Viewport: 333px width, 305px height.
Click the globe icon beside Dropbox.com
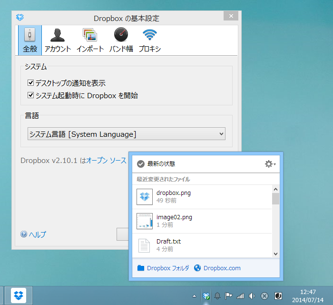pos(197,268)
